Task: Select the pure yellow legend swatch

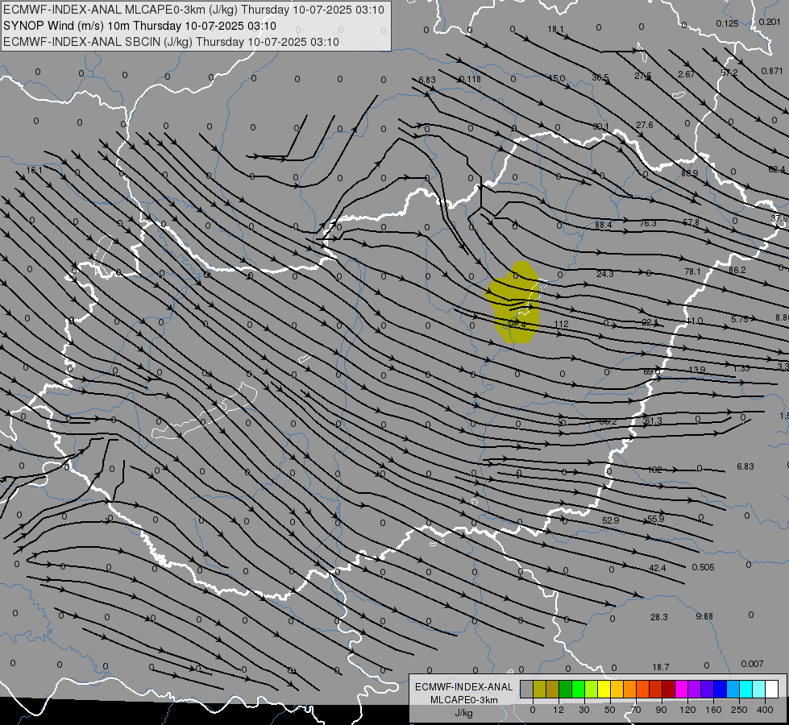Action: [604, 689]
